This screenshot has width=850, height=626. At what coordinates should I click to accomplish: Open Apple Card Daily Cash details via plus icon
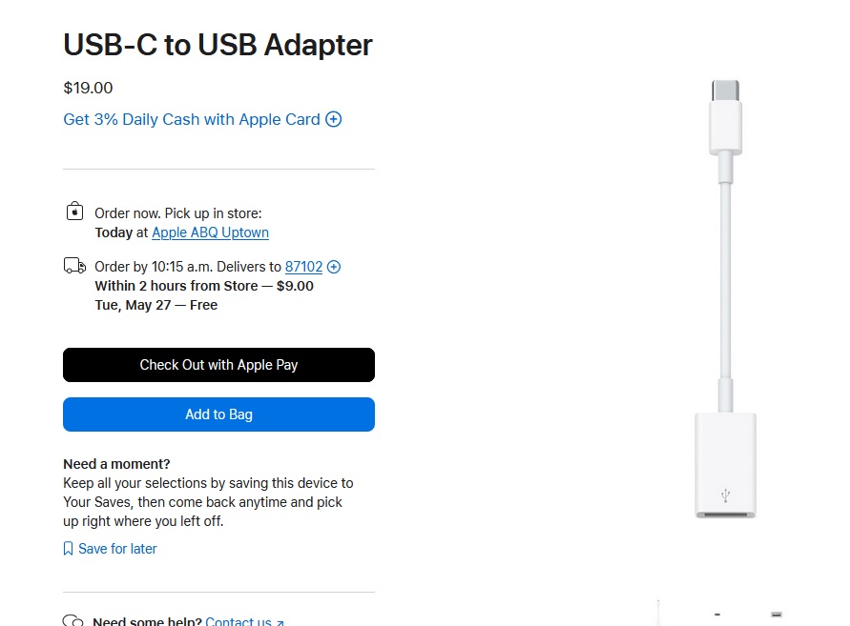click(x=333, y=119)
